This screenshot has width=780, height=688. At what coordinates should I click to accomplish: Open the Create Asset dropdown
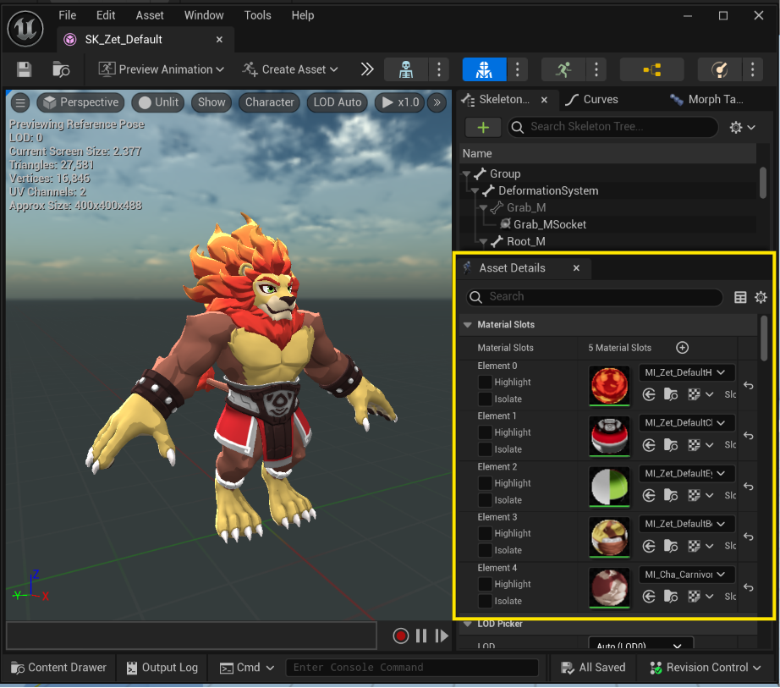click(290, 69)
